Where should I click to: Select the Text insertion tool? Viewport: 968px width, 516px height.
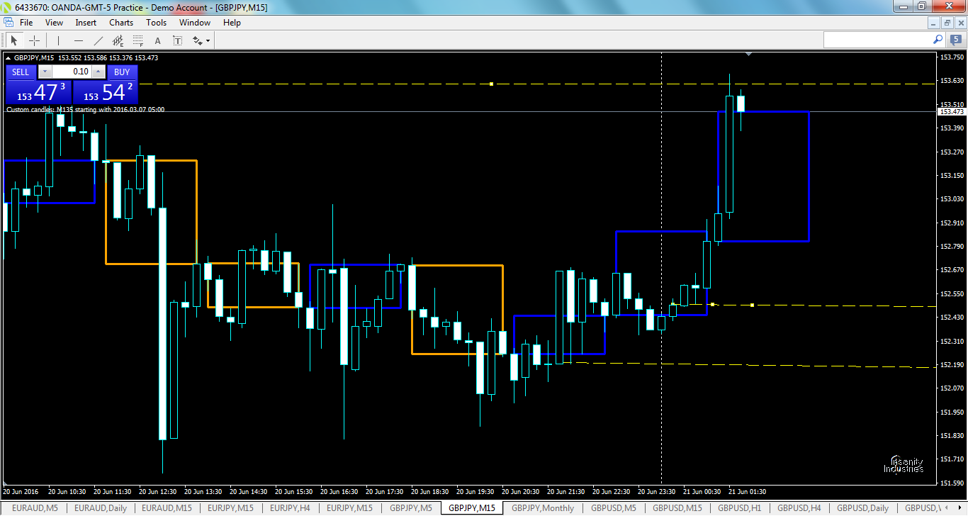coord(157,40)
